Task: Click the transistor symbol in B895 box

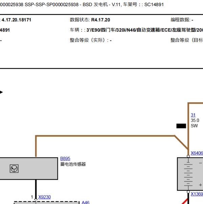Action: click(14, 169)
